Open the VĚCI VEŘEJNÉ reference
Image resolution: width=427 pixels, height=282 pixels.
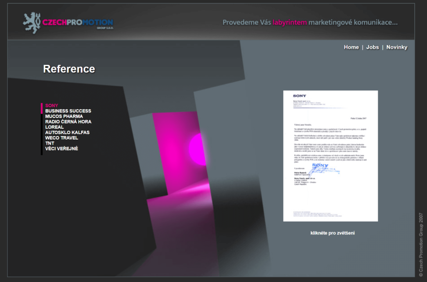[62, 148]
